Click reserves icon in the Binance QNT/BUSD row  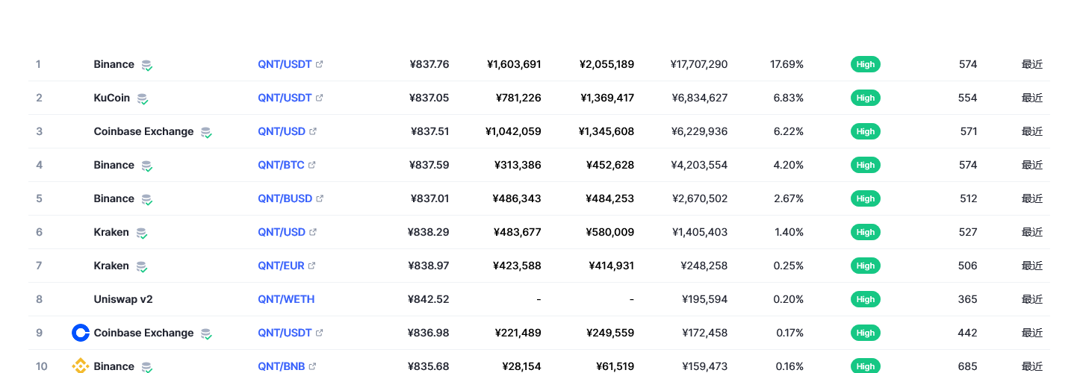(x=147, y=199)
